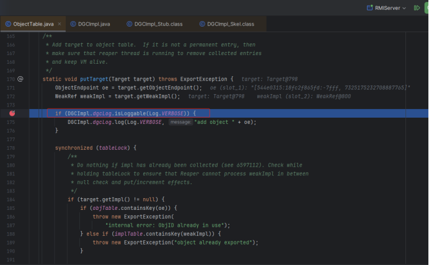Image resolution: width=429 pixels, height=265 pixels.
Task: Click the @ gutter icon at line 170
Action: (20, 79)
